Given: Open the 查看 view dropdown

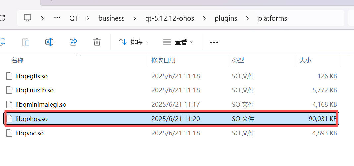Looking at the screenshot, I should 178,42.
